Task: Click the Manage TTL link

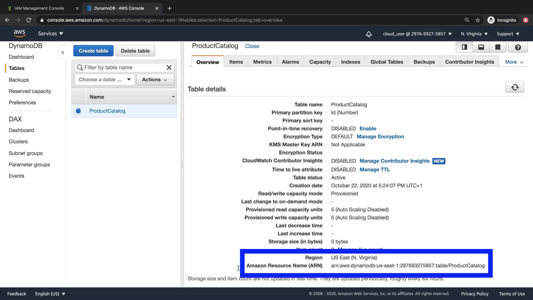Action: pyautogui.click(x=374, y=169)
